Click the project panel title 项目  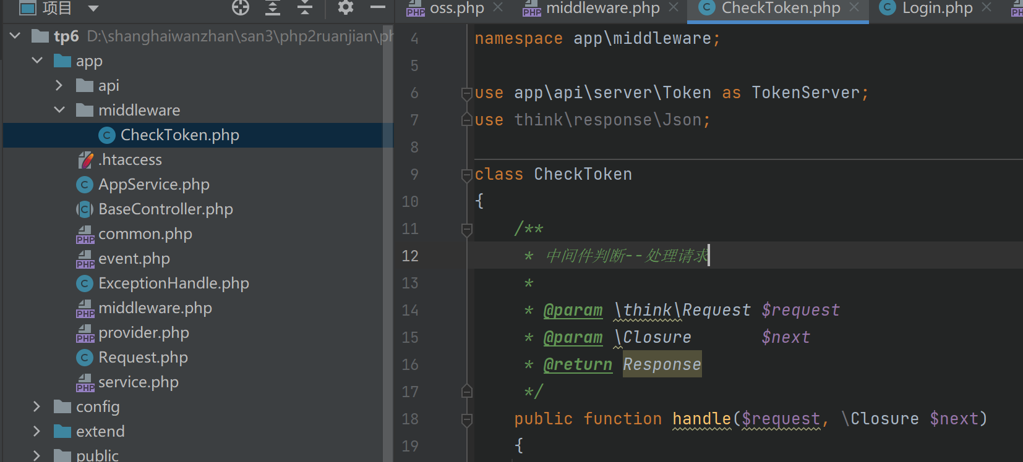pyautogui.click(x=57, y=8)
